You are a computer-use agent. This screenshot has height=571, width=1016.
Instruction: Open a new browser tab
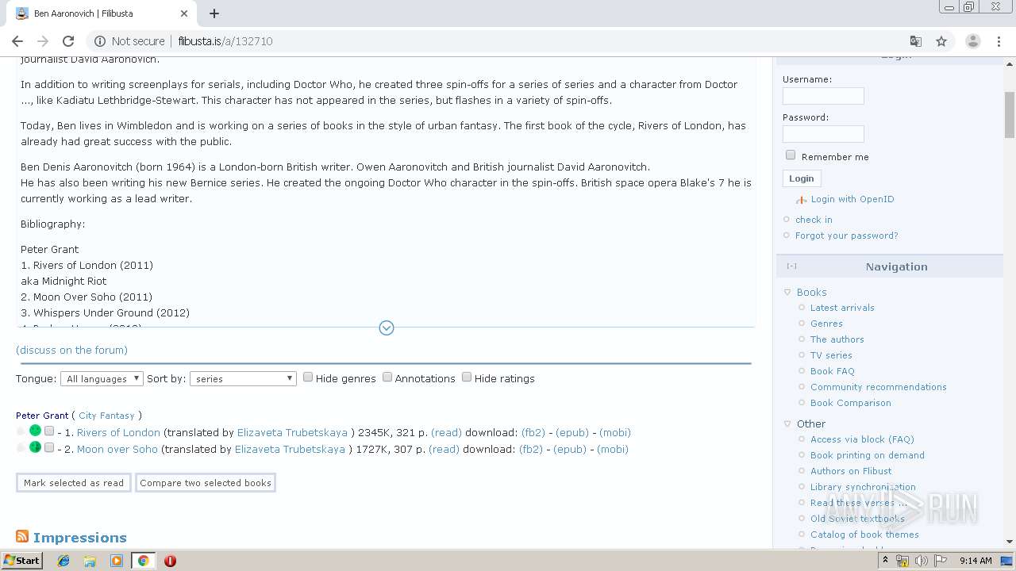click(214, 13)
